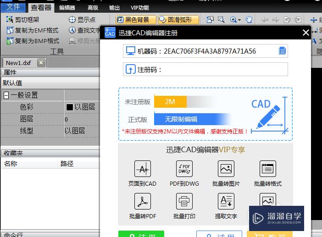Select the 页面到CAD feature icon
The image size is (322, 237).
coord(143,169)
